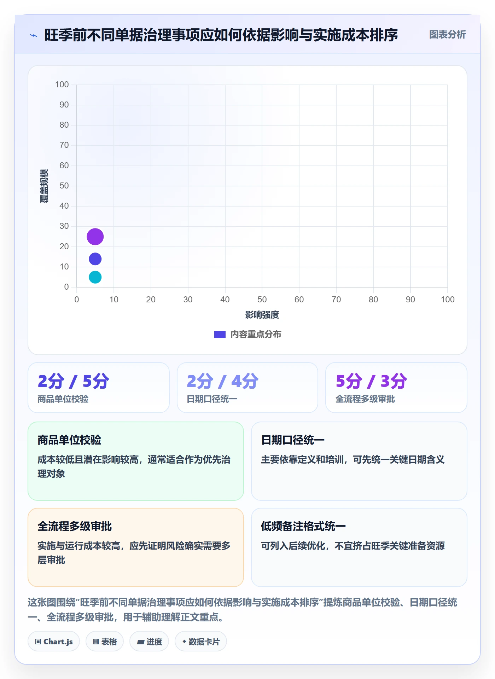Screen dimensions: 495x679
Task: Click the purple bubble on scatter chart
Action: point(95,237)
